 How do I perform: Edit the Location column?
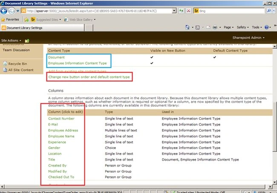[55, 154]
